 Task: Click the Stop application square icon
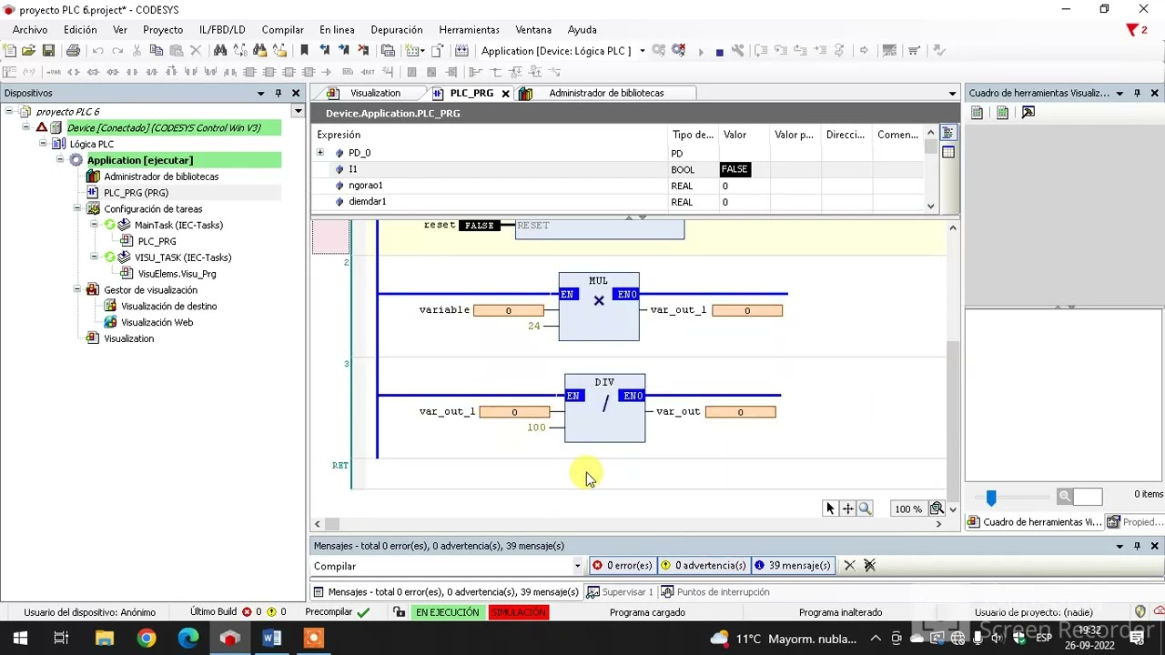(719, 52)
